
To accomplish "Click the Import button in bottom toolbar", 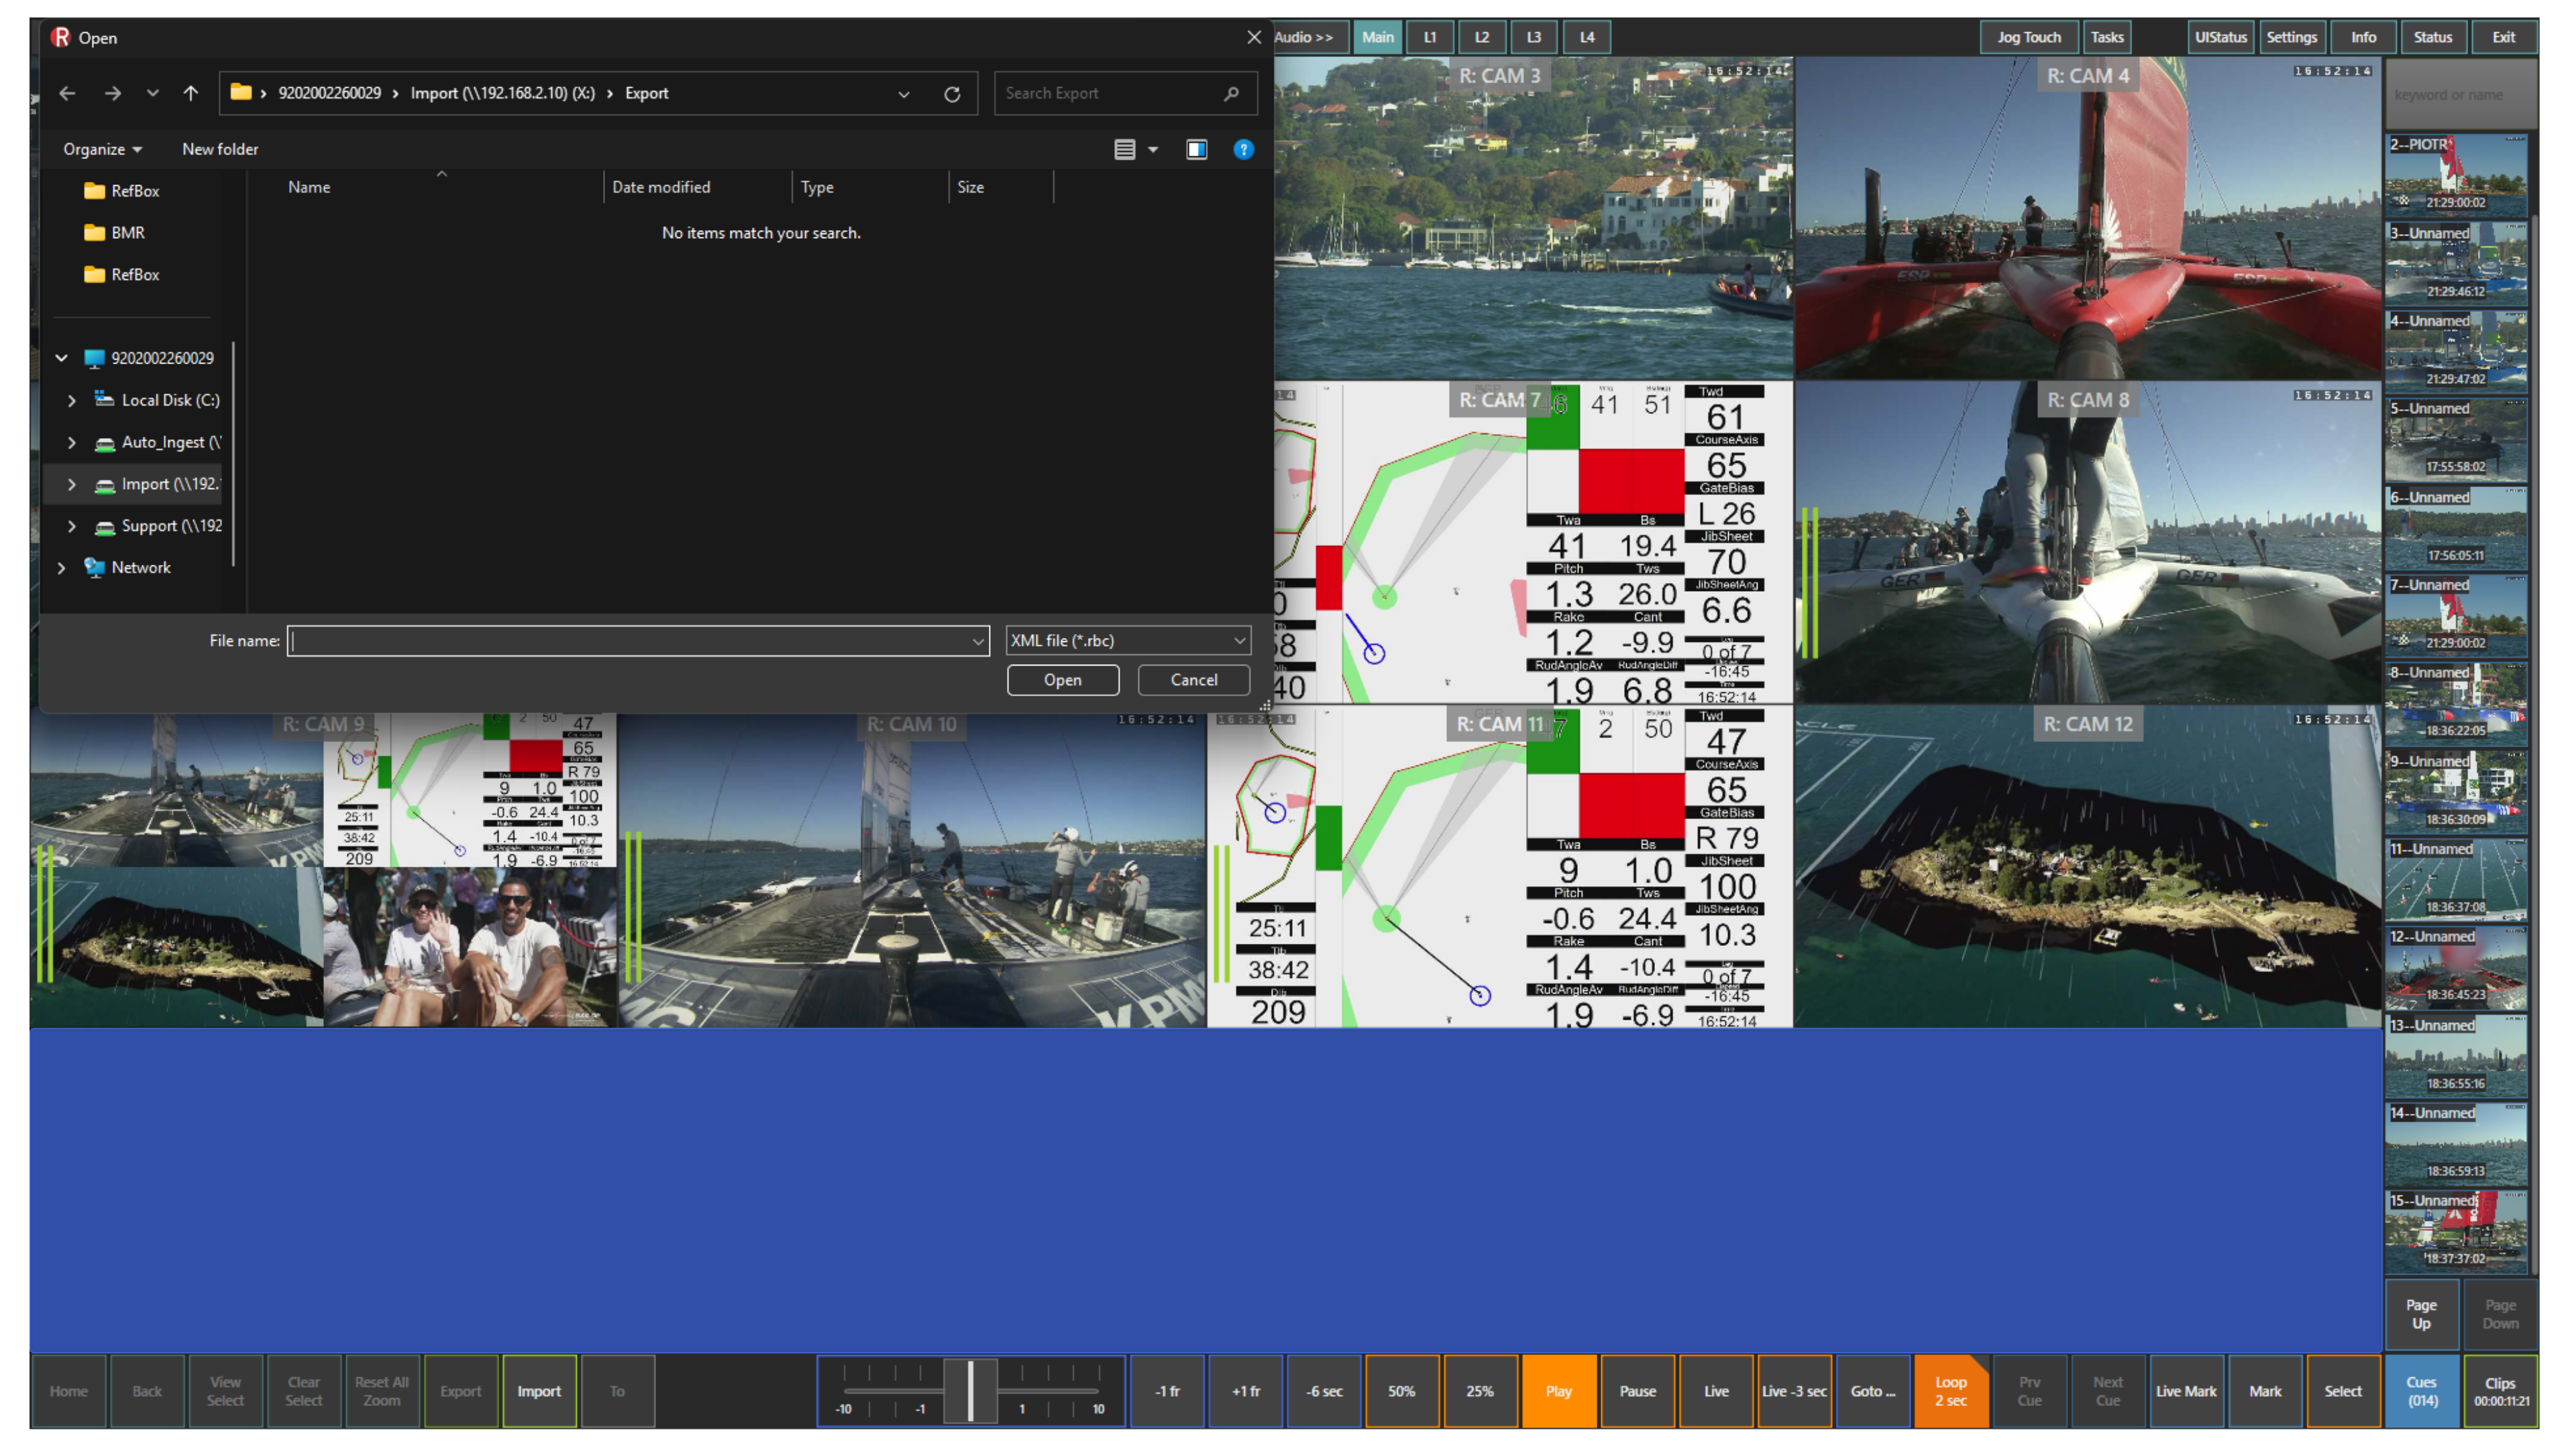I will pos(539,1391).
